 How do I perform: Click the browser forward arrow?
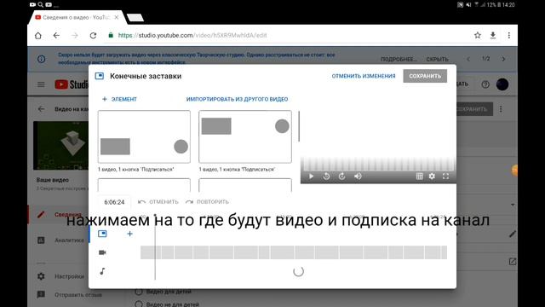(x=75, y=35)
